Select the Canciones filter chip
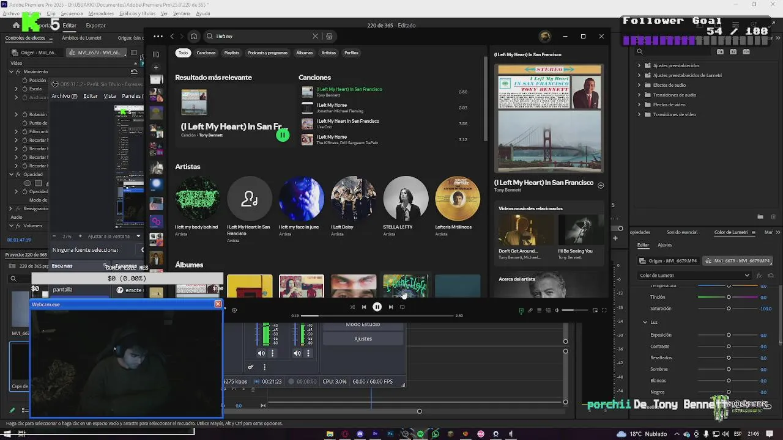The image size is (783, 440). pos(206,53)
